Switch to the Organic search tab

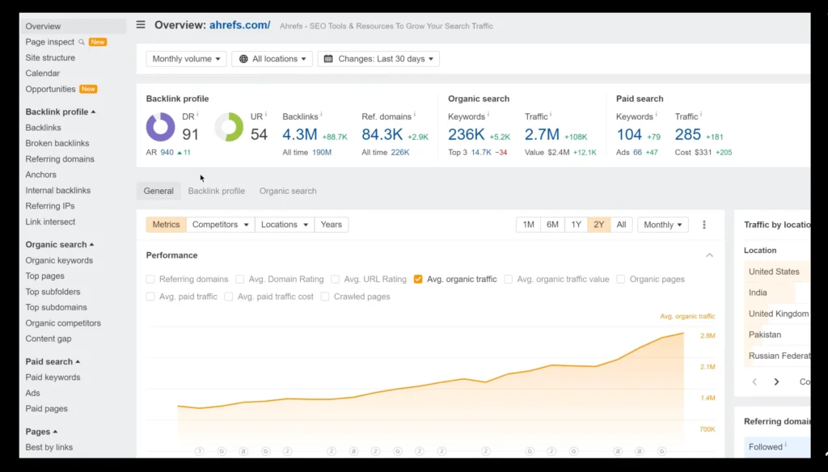(x=288, y=191)
